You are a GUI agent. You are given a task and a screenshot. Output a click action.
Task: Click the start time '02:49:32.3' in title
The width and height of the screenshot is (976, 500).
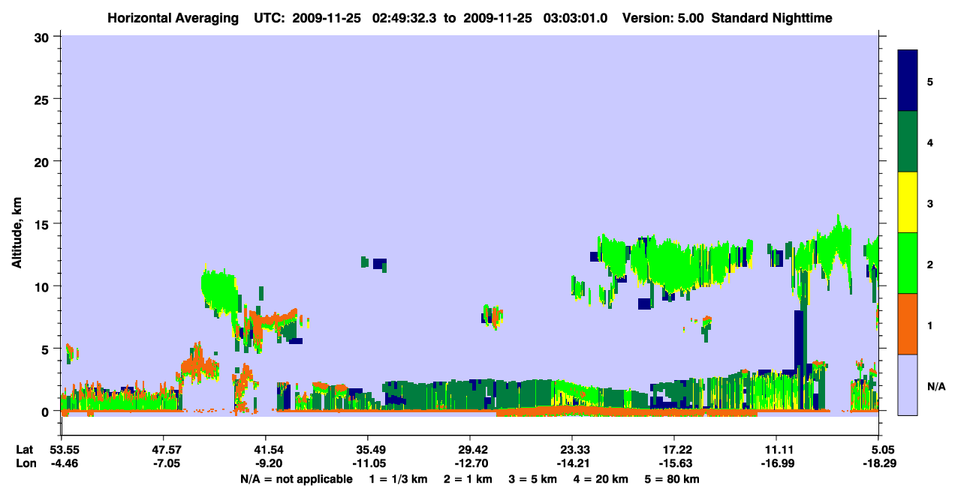click(x=405, y=18)
